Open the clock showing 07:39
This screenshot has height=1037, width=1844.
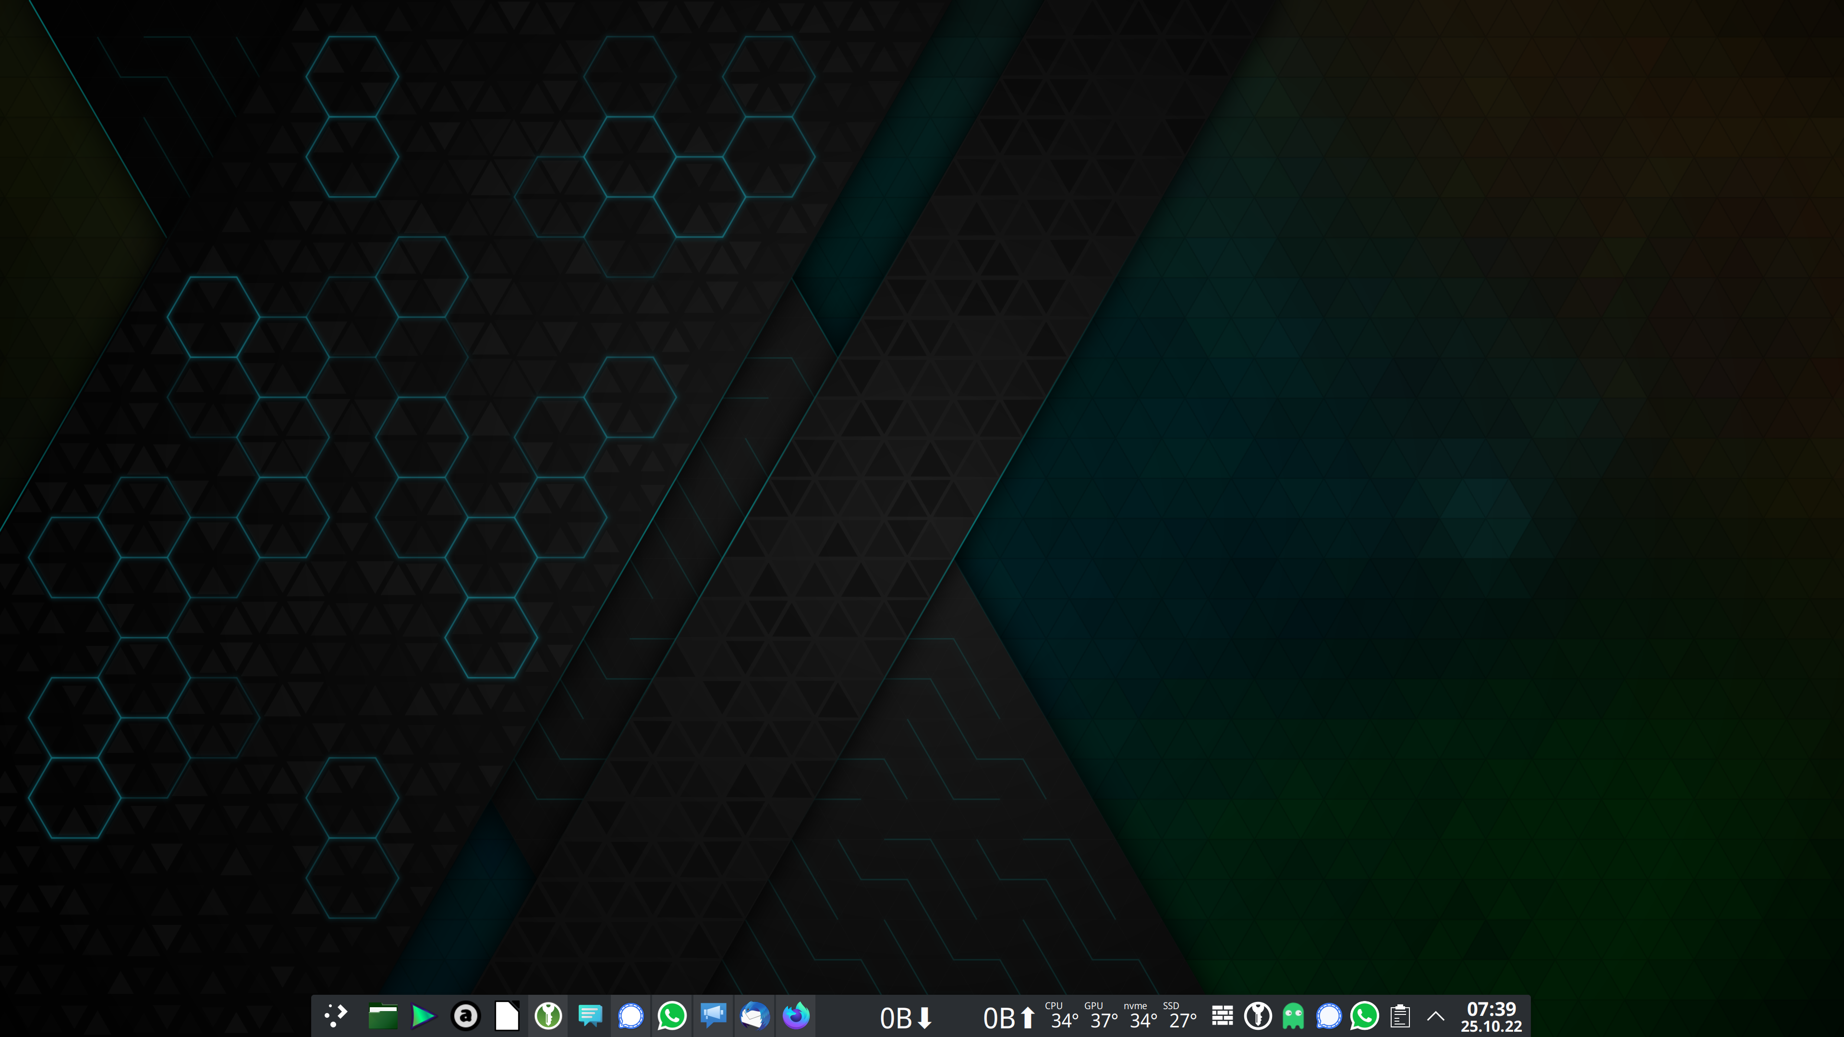1491,1016
